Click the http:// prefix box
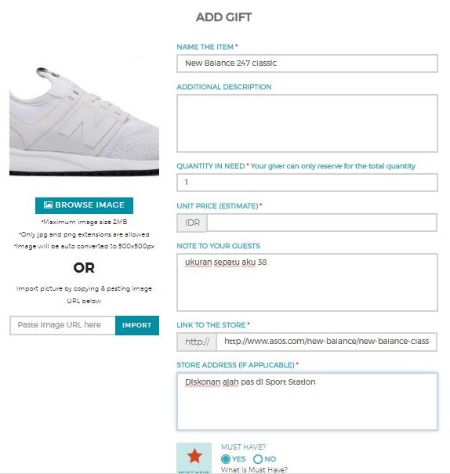 197,342
